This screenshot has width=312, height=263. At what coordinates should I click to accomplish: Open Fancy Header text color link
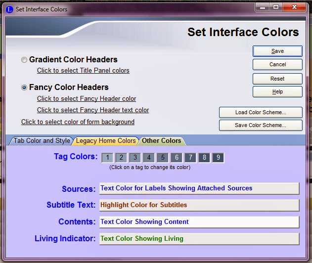pyautogui.click(x=93, y=110)
